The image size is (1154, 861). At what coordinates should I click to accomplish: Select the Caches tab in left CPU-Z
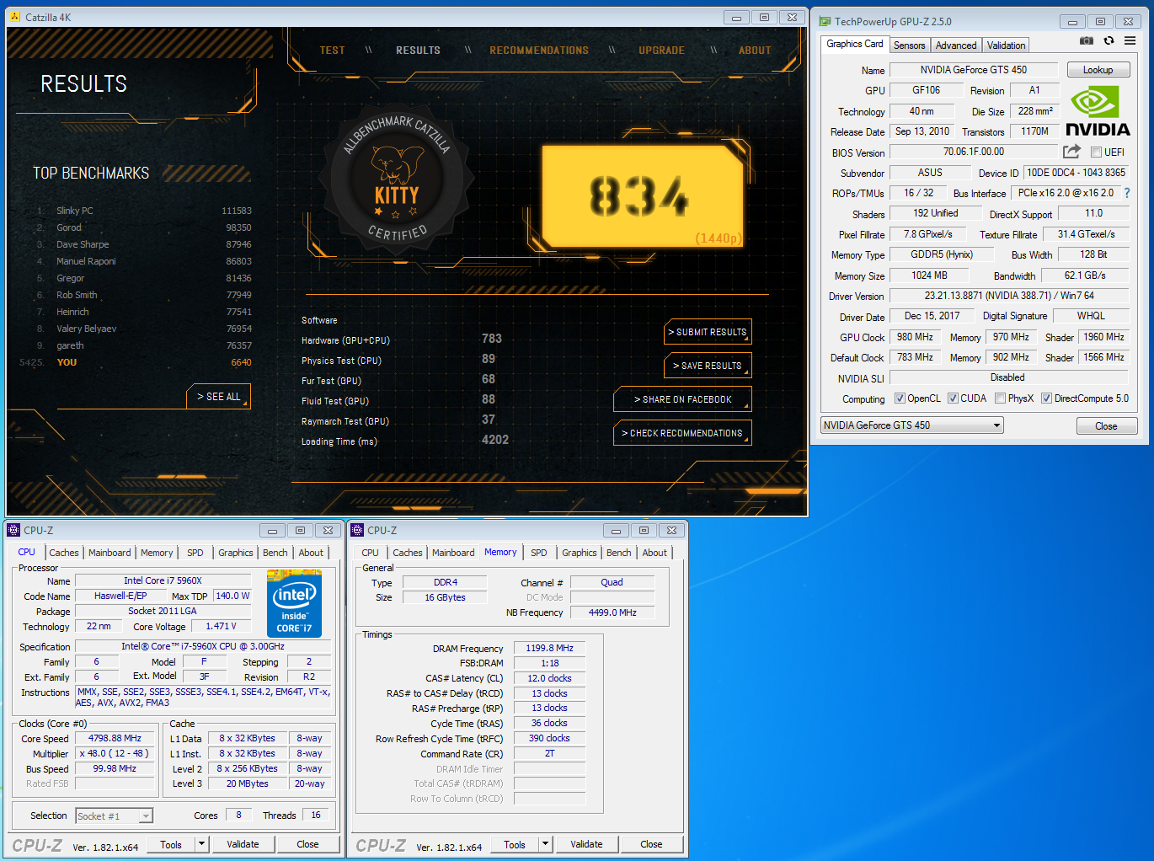[x=63, y=553]
